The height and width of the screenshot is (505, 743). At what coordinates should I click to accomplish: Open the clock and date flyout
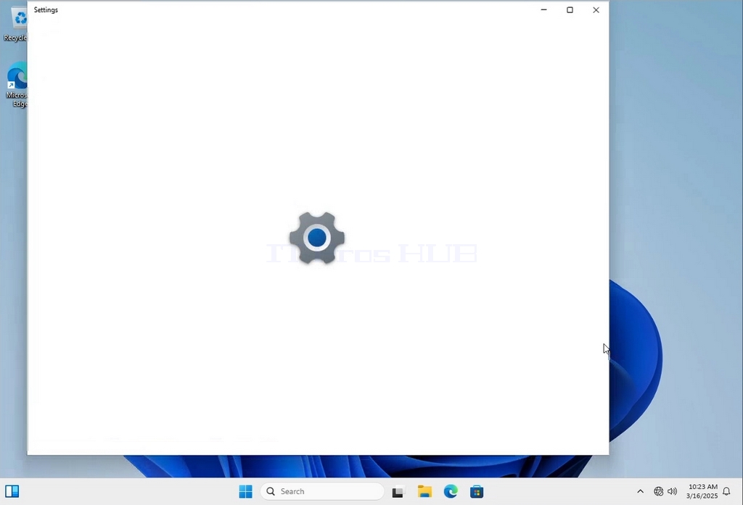click(x=702, y=491)
